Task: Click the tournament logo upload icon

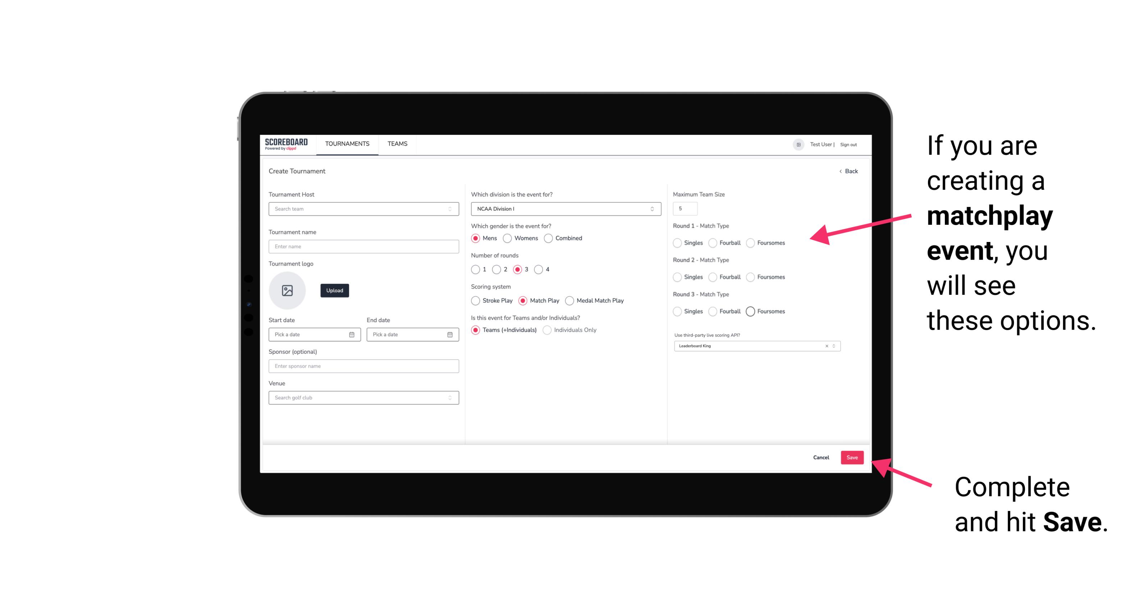Action: point(287,291)
